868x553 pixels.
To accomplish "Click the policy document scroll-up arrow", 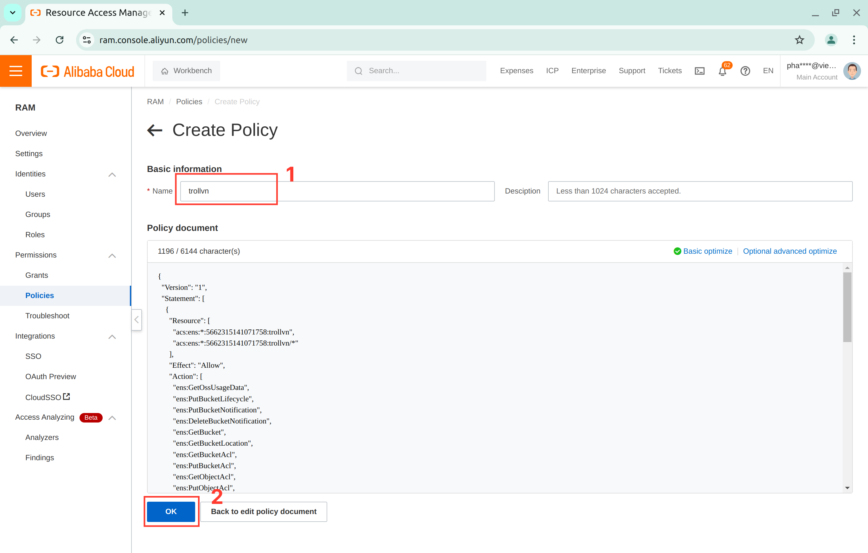I will (847, 268).
